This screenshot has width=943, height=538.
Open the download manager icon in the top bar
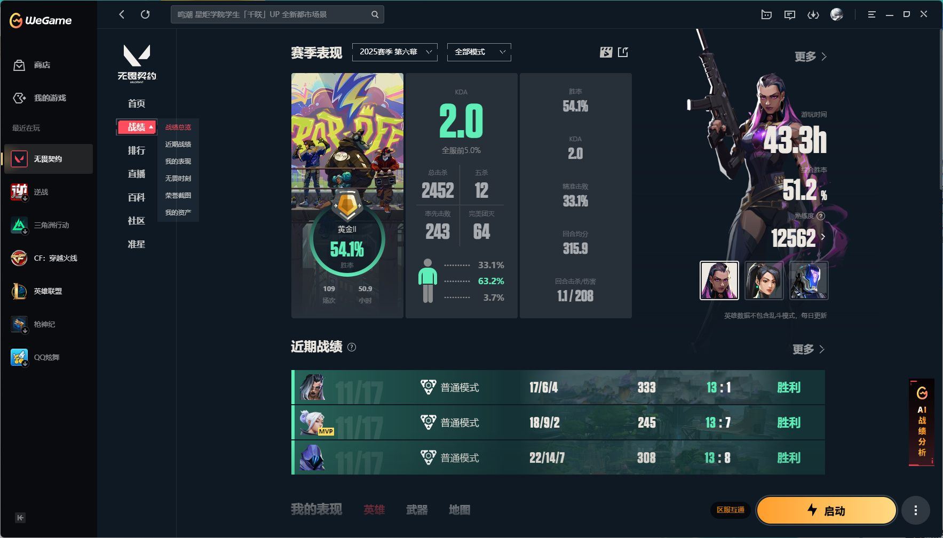[x=813, y=15]
